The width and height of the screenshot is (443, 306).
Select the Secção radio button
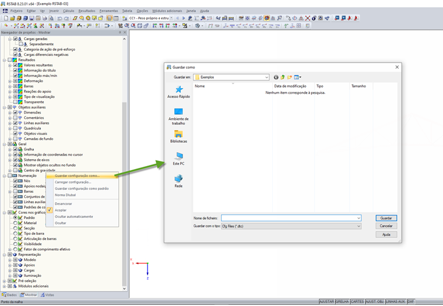pos(15,228)
